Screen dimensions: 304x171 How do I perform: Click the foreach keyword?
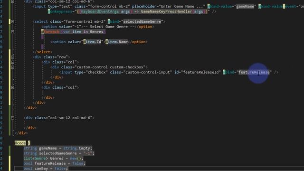click(x=51, y=32)
